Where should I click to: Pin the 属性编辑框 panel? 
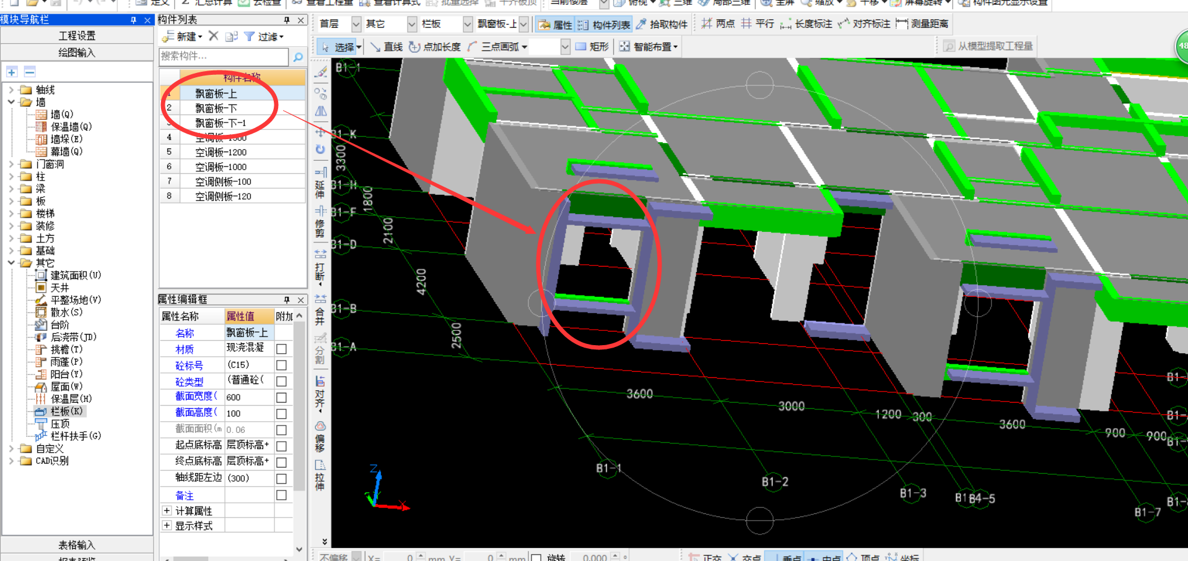287,299
